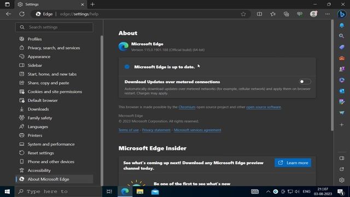Select About Microsoft Edge in the menu
The image size is (350, 197).
[x=54, y=179]
